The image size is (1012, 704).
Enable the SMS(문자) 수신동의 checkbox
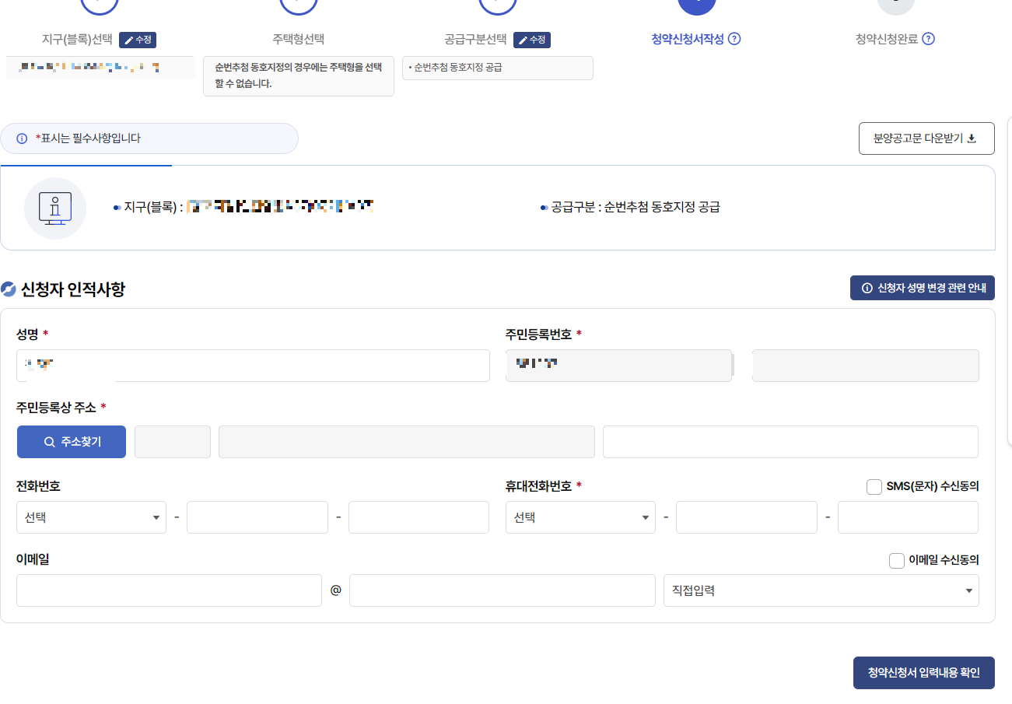coord(874,486)
